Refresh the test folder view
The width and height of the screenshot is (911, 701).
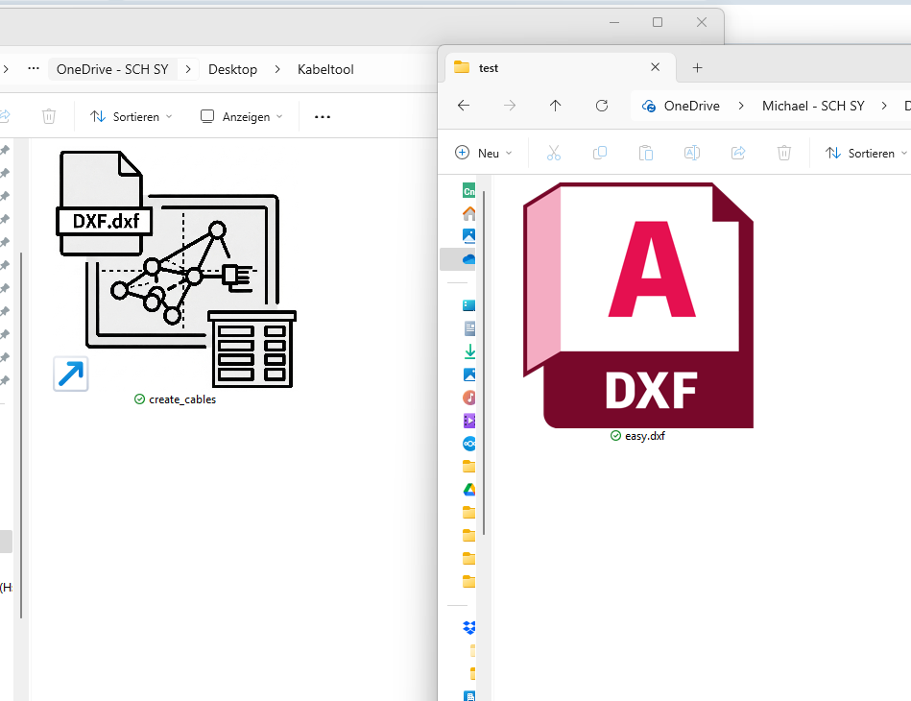click(602, 106)
